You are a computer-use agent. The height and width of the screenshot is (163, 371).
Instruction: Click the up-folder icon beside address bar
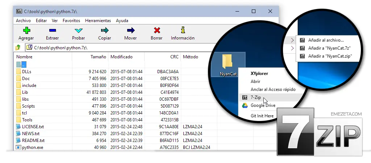[18, 47]
